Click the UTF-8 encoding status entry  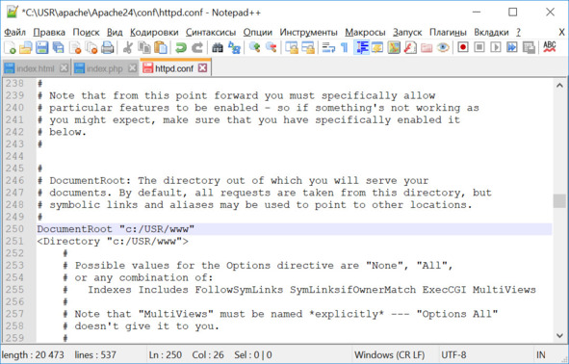coord(453,355)
